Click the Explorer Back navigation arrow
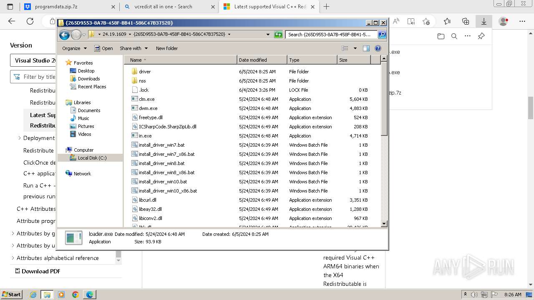The height and width of the screenshot is (300, 534). 64,35
